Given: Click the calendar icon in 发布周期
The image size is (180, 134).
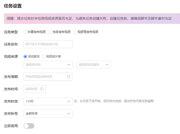Looking at the screenshot, I should [x=69, y=77].
